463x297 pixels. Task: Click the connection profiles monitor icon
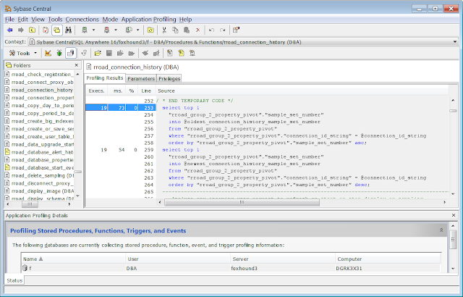129,30
